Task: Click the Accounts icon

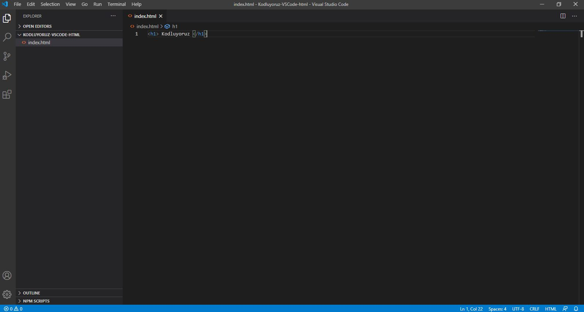Action: [7, 275]
